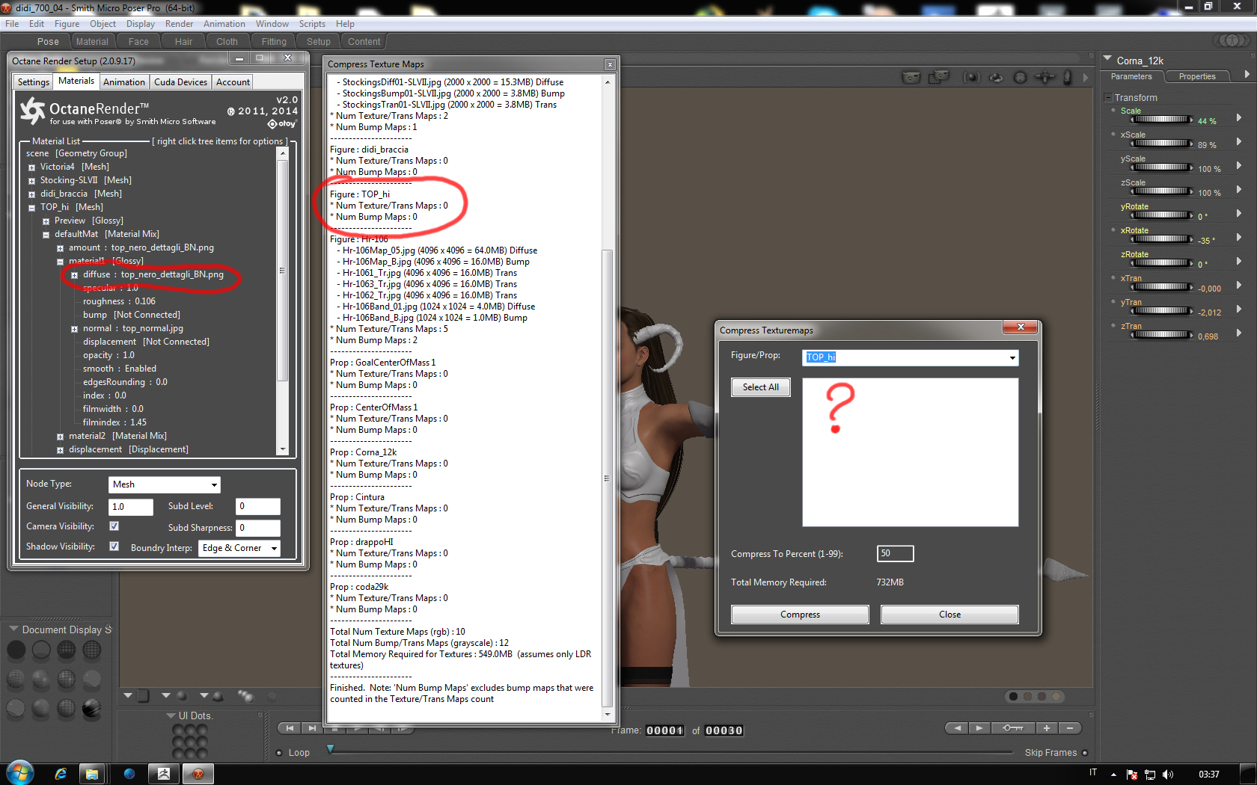Open Boundry Interp Edge & Corner dropdown
1257x785 pixels.
(x=239, y=548)
